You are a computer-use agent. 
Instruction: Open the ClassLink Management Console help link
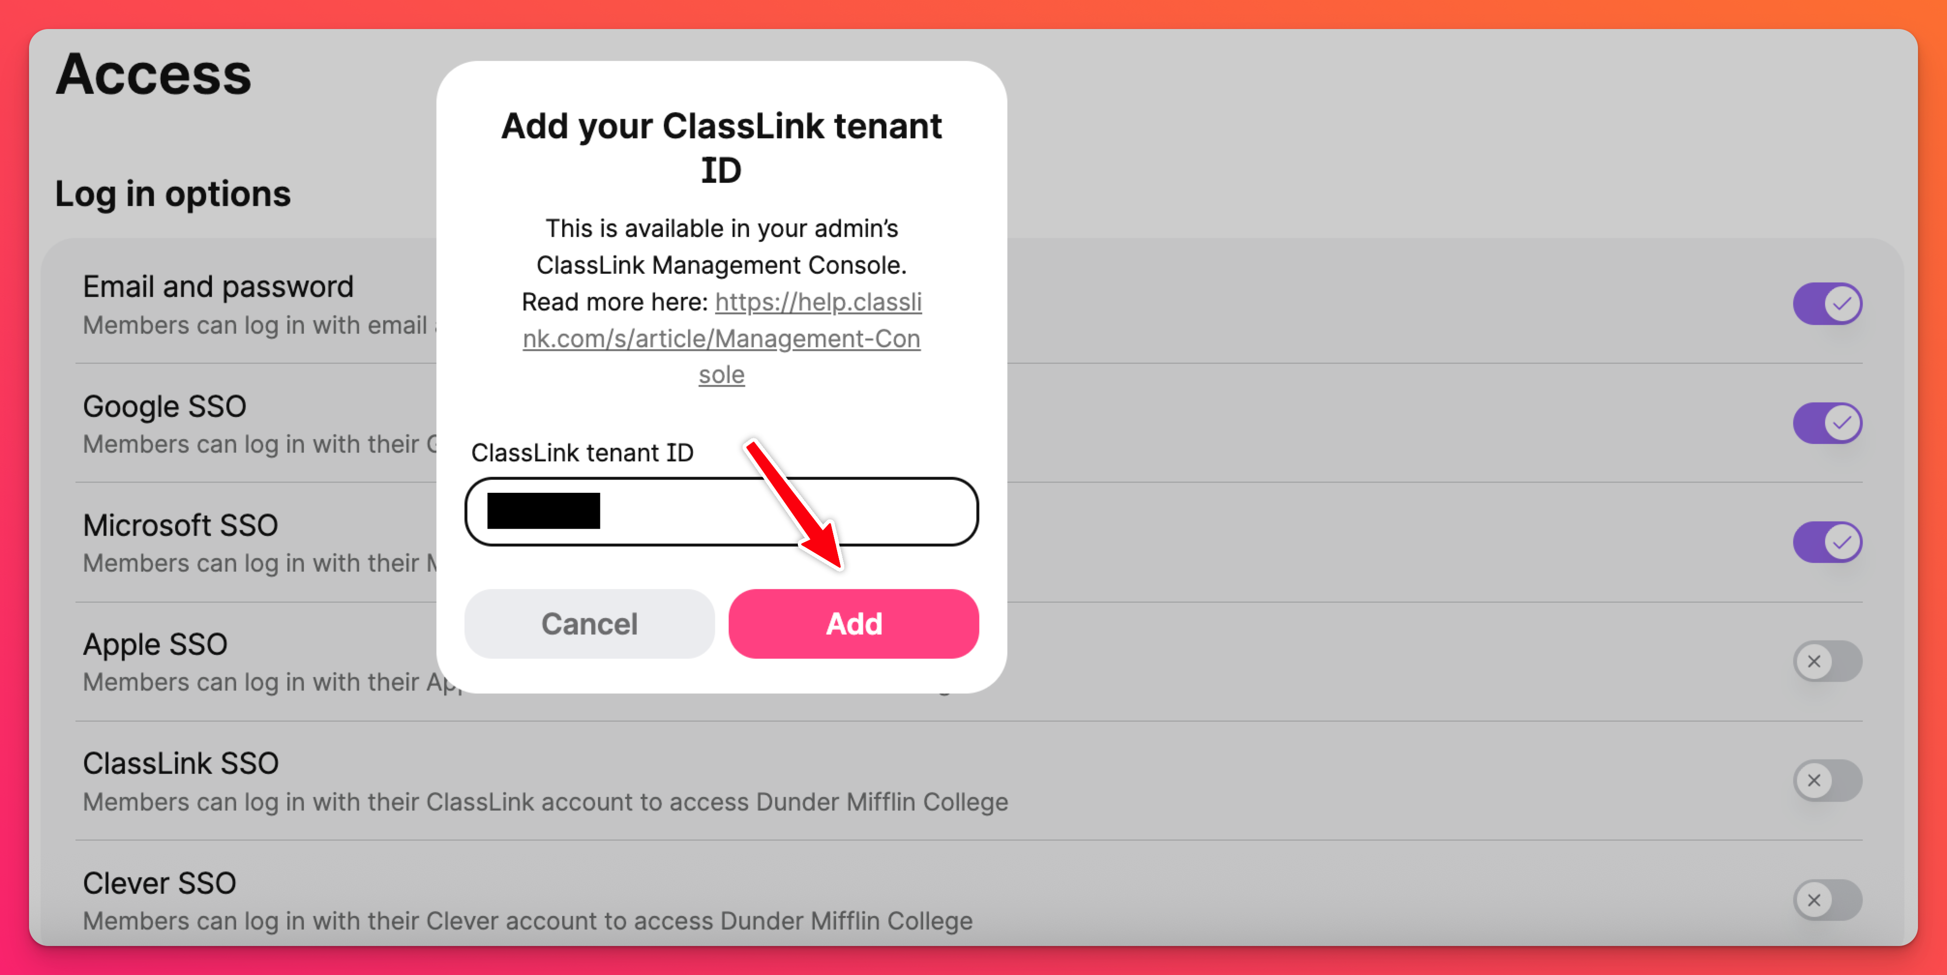[721, 339]
